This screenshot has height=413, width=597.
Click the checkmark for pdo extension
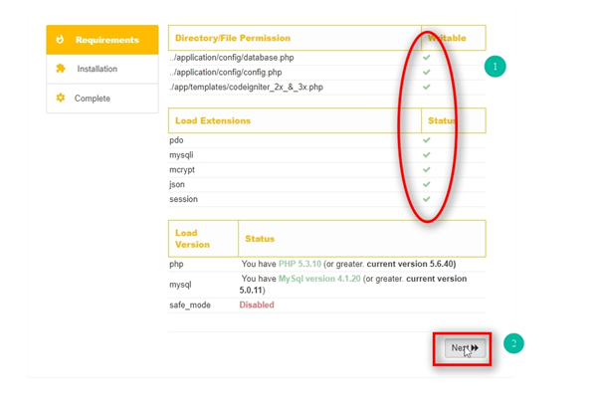point(427,140)
